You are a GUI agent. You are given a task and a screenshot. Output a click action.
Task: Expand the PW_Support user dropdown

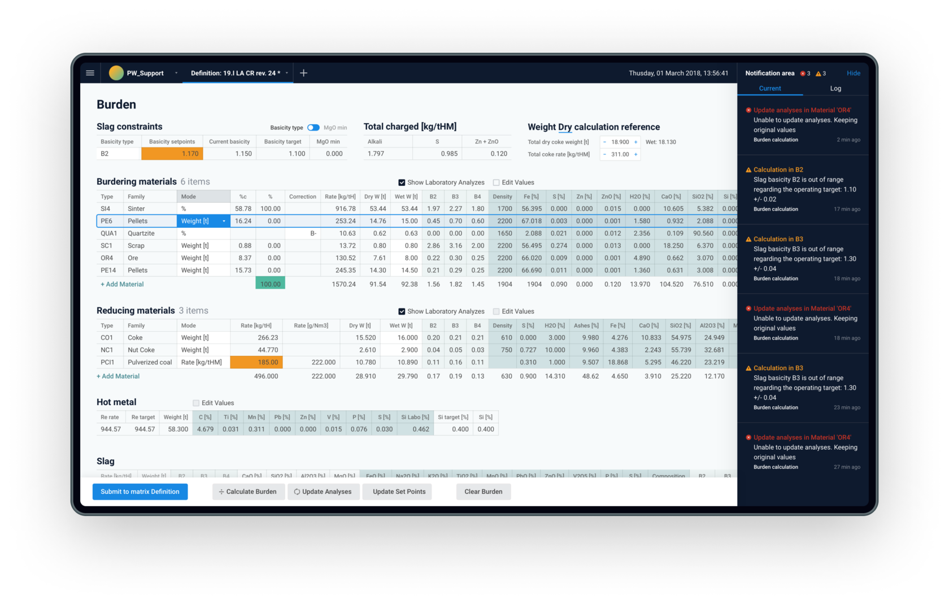click(176, 73)
